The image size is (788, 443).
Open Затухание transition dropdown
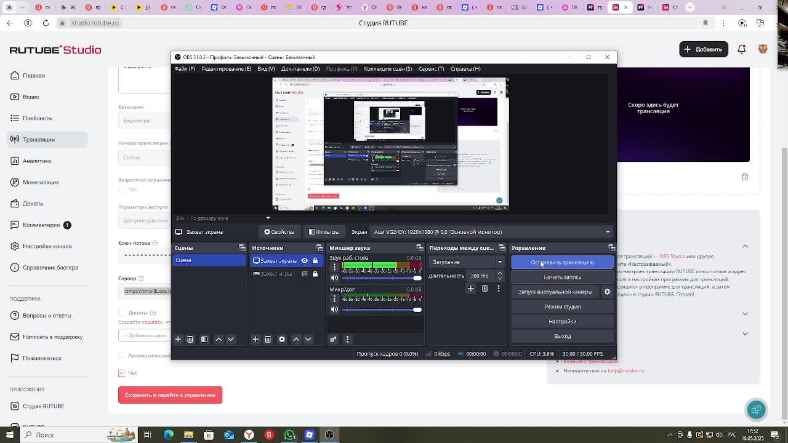(467, 262)
